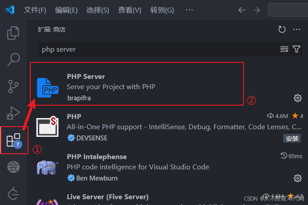Viewport: 308px width, 205px height.
Task: Open the 转到(G) menu
Action: [162, 10]
